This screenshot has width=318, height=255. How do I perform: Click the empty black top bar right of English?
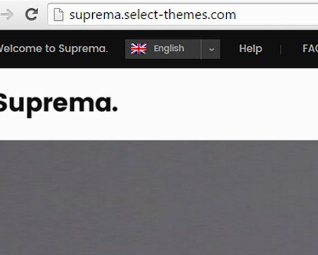230,49
